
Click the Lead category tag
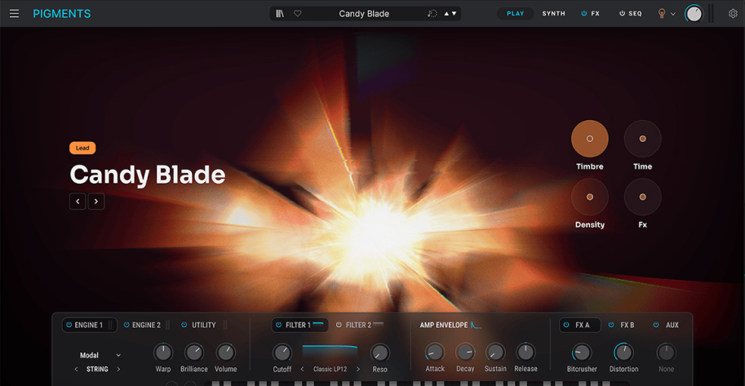pyautogui.click(x=82, y=148)
